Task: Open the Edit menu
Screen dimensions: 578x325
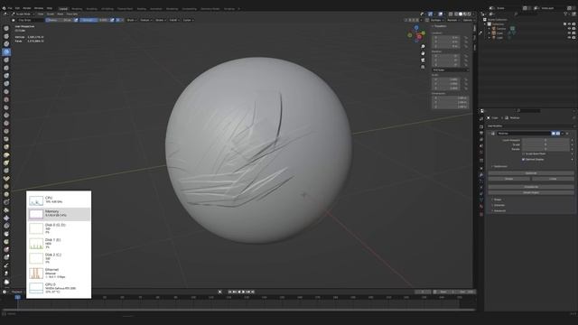Action: [17, 8]
